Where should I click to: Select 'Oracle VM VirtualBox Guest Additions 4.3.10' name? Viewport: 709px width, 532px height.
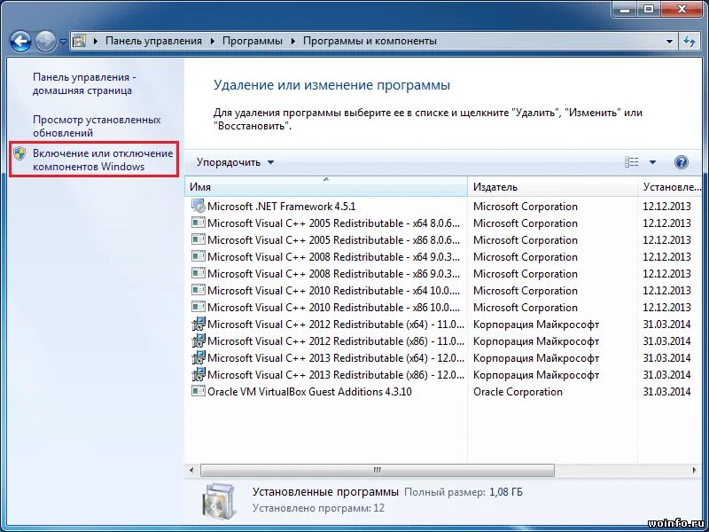309,392
